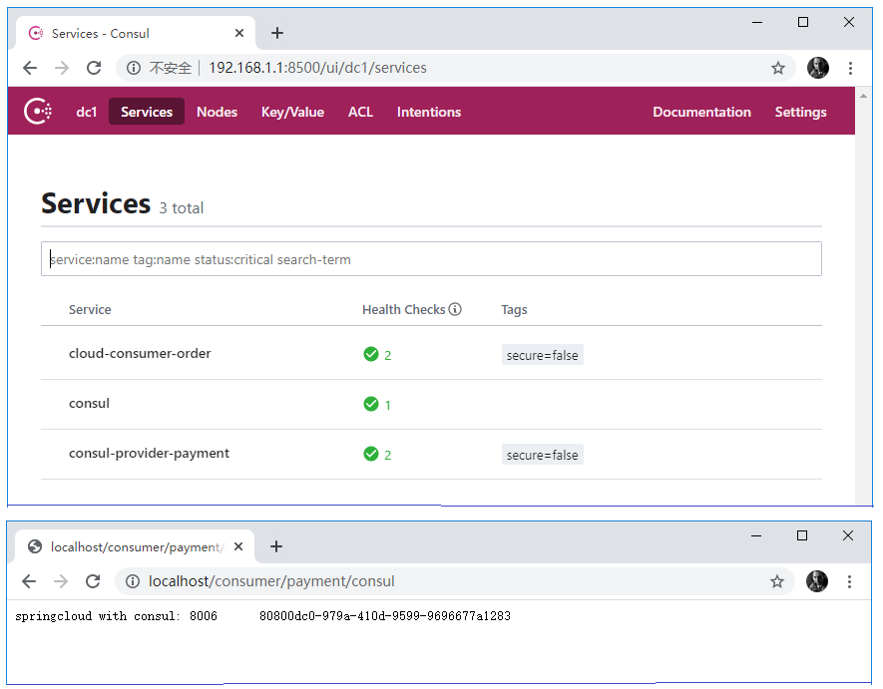The height and width of the screenshot is (689, 883).
Task: Reload the Consul services page
Action: click(94, 68)
